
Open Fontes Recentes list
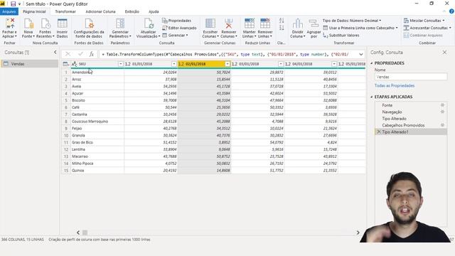click(x=45, y=28)
